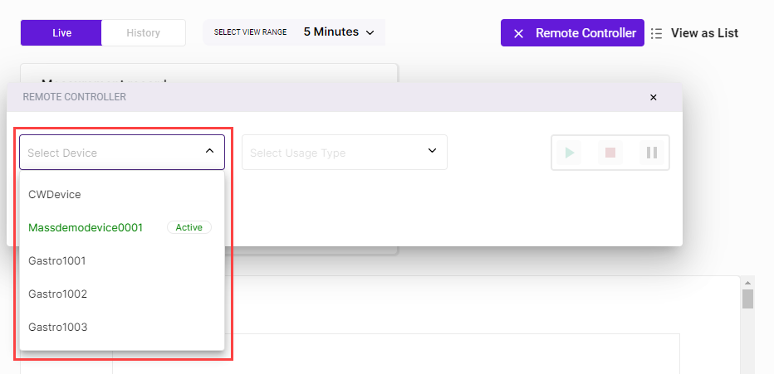This screenshot has height=374, width=774.
Task: Select Gastro1002 from the device list
Action: coord(122,294)
